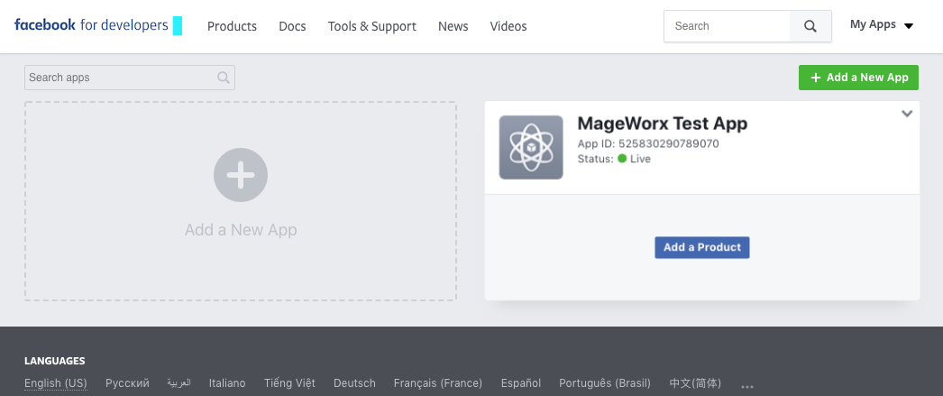Go to the News page
Image resolution: width=943 pixels, height=396 pixels.
coord(453,26)
